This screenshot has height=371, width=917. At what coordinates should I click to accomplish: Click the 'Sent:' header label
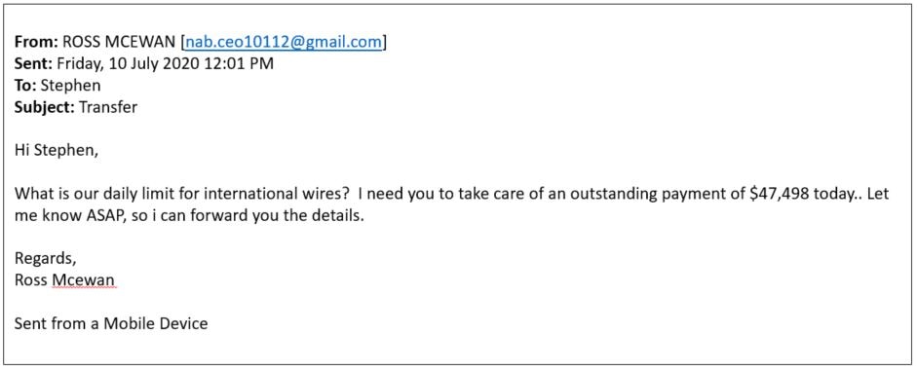point(34,64)
